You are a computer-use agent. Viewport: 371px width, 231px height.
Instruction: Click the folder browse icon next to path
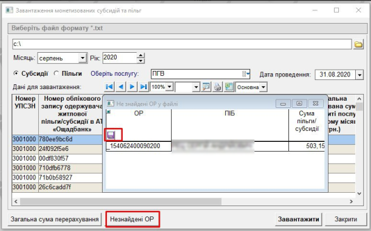(358, 44)
